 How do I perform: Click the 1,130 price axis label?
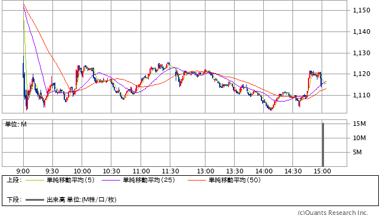(362, 53)
